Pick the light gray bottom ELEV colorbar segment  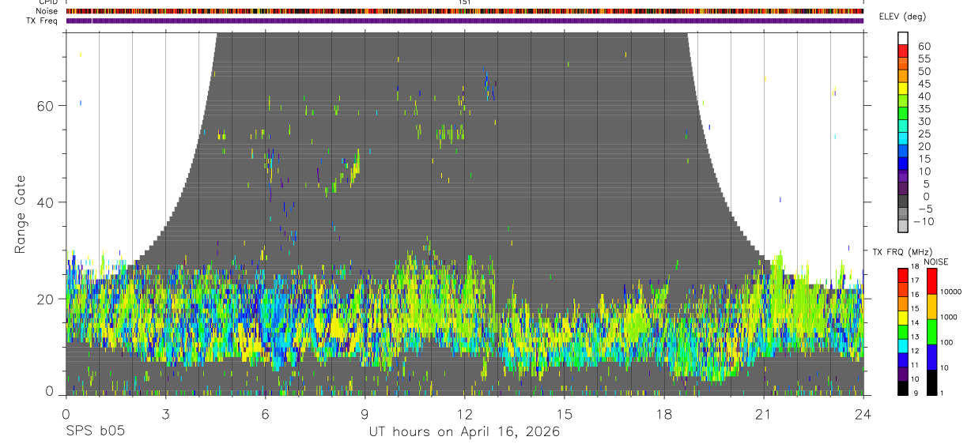pos(903,227)
